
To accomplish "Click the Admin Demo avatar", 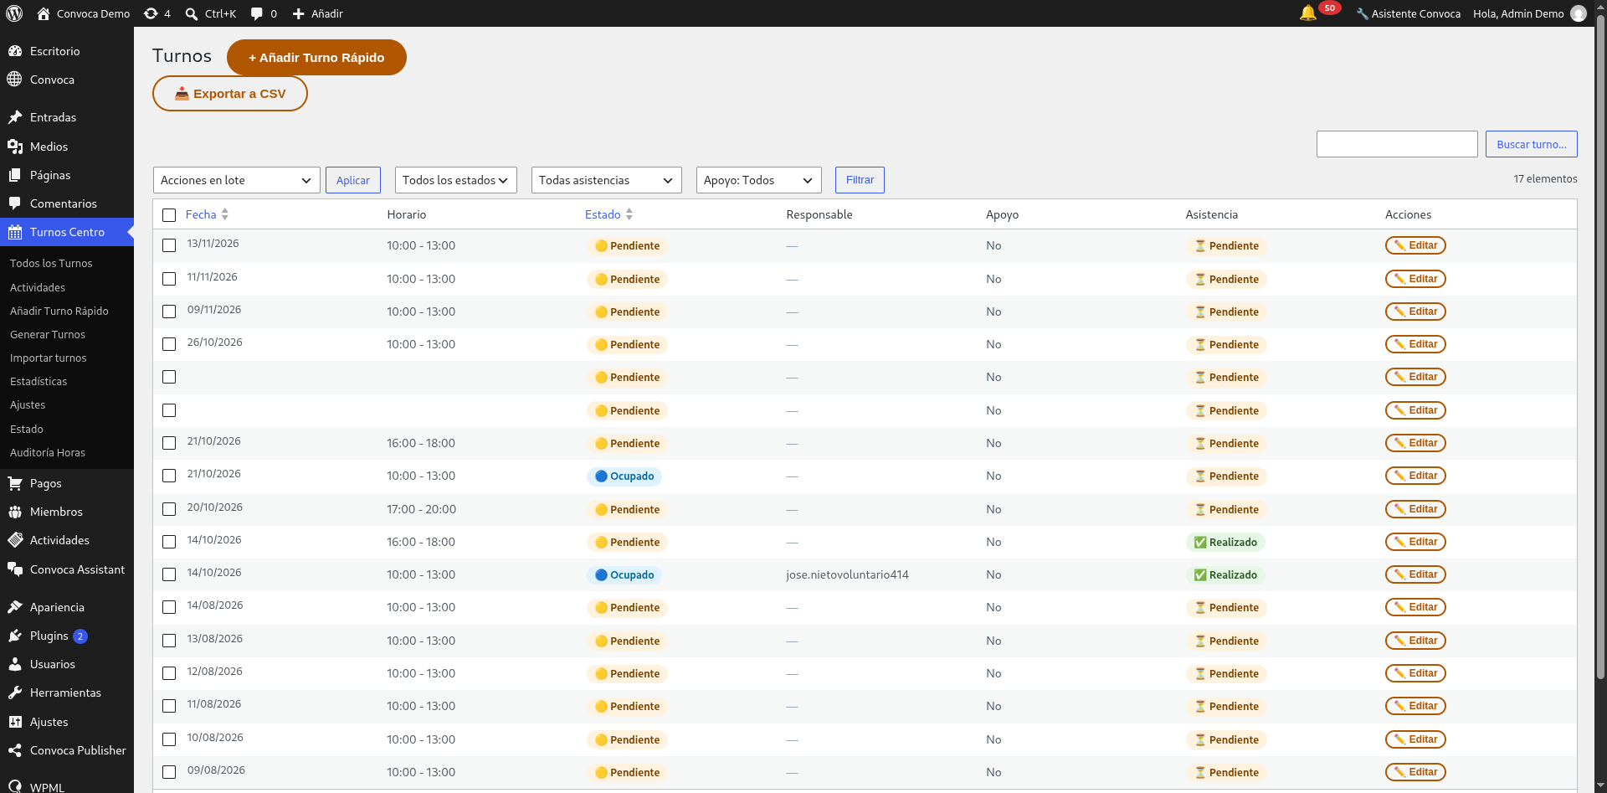I will click(1579, 13).
